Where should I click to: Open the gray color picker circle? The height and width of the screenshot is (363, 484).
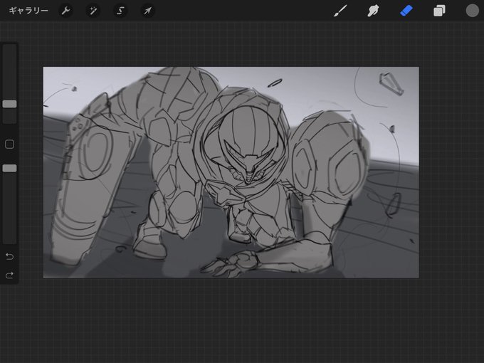pos(473,11)
